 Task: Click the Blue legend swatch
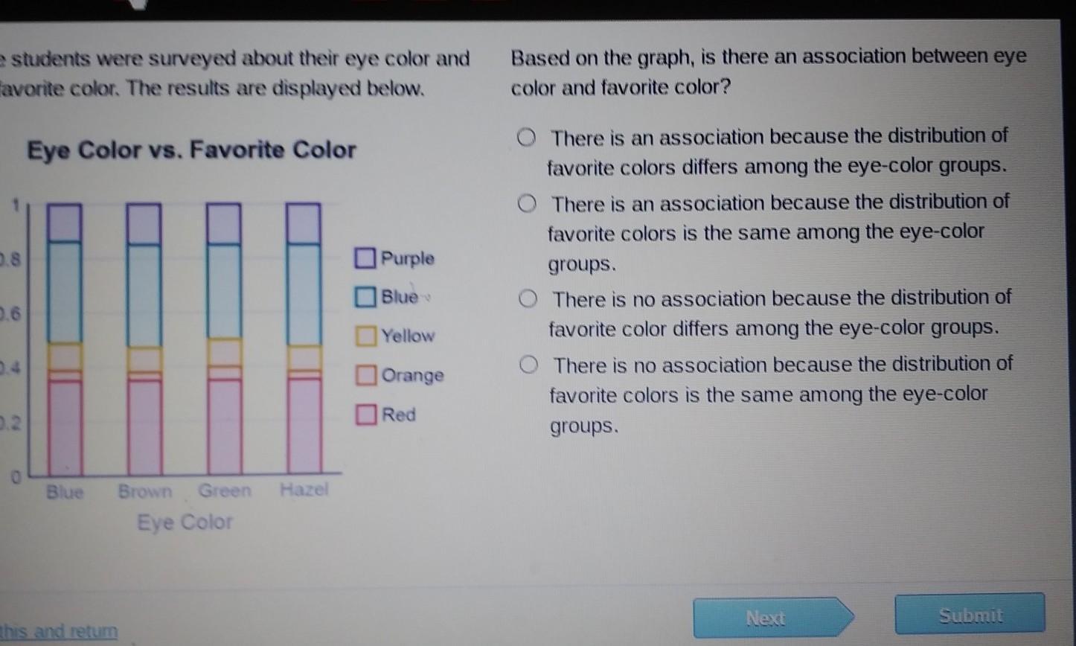(365, 297)
